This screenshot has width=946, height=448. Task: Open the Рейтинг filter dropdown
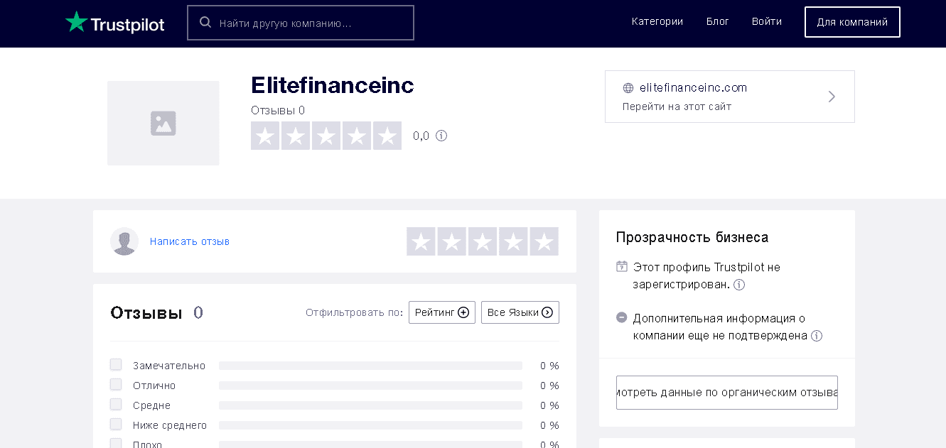[441, 312]
